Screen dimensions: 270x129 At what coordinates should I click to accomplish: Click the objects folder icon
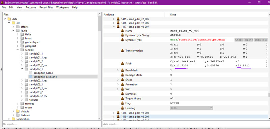[x=18, y=111]
